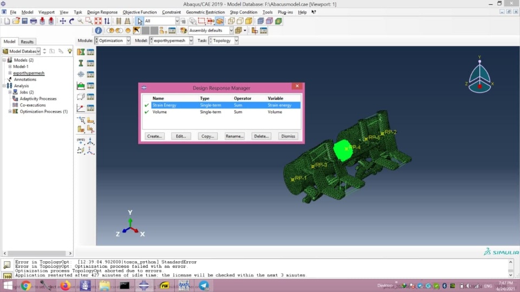Expand the Optimization Processes (1) node
The width and height of the screenshot is (520, 292).
(x=10, y=111)
